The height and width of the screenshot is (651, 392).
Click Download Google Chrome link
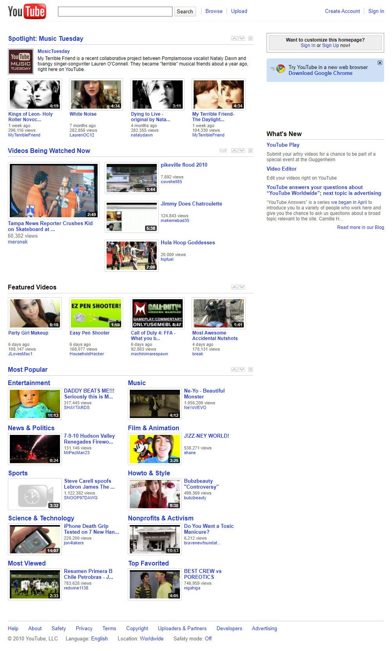click(320, 73)
